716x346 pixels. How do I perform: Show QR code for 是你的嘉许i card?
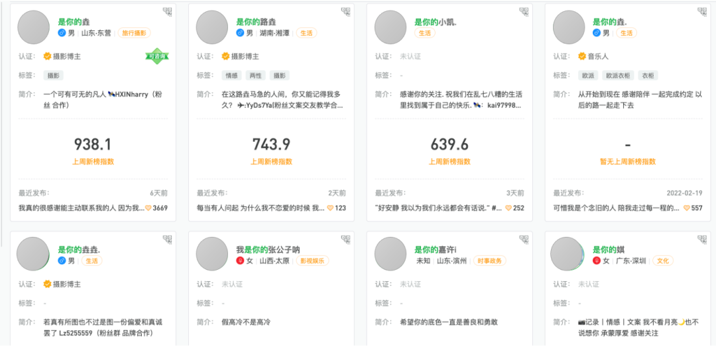(524, 239)
